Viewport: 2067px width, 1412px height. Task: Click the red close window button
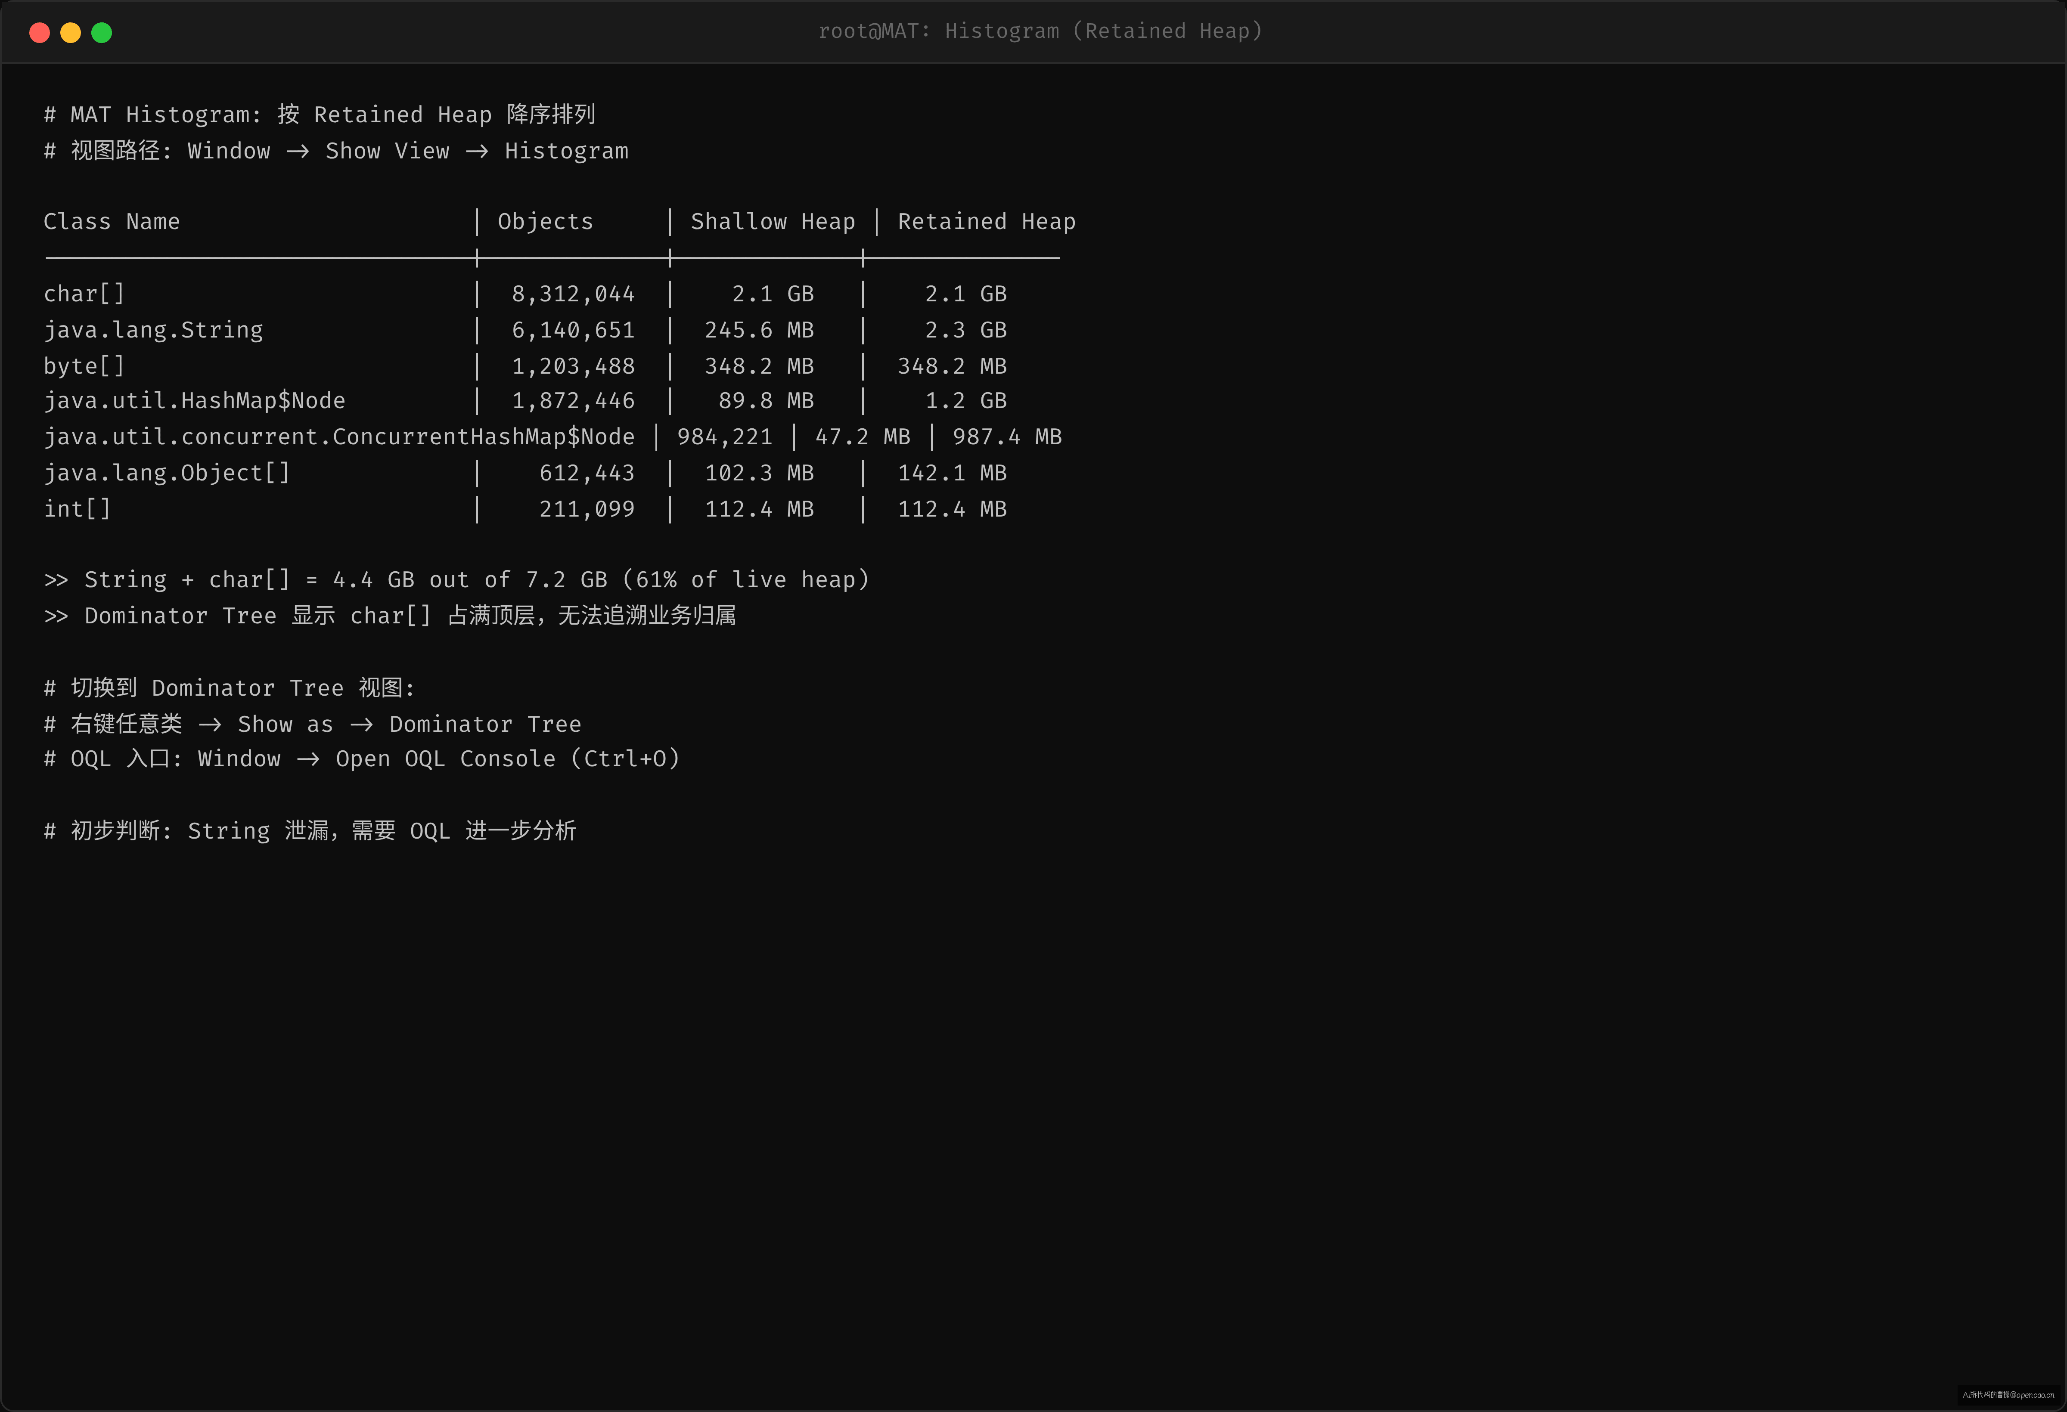click(39, 33)
